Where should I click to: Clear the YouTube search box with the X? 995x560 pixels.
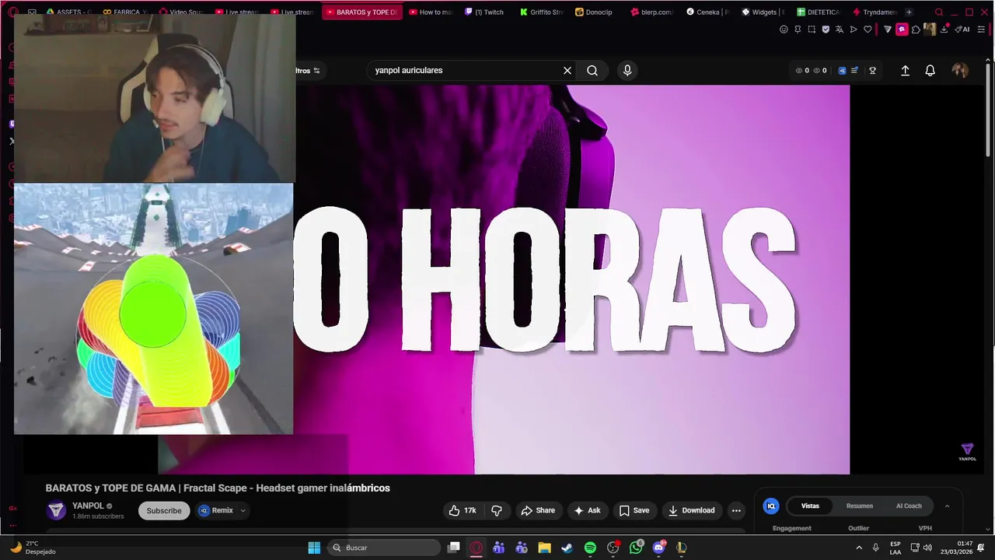pyautogui.click(x=567, y=70)
